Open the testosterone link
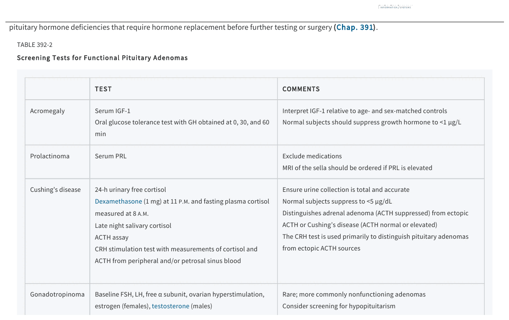Viewport: 509px width, 320px height. [170, 306]
